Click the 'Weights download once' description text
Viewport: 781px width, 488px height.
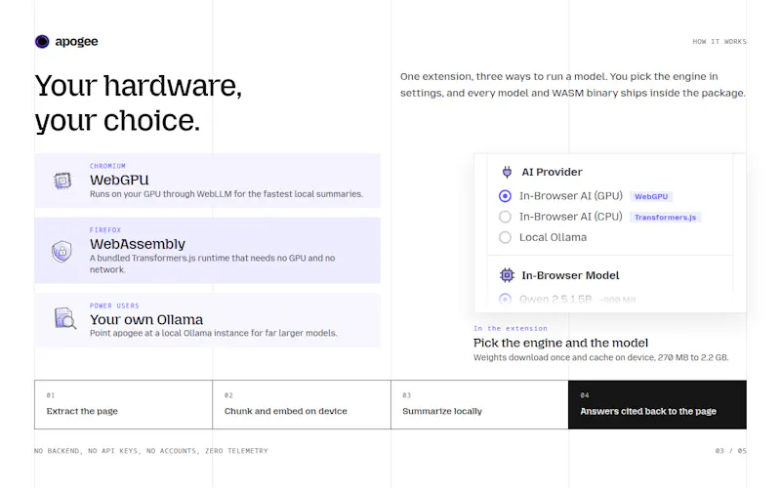point(600,357)
